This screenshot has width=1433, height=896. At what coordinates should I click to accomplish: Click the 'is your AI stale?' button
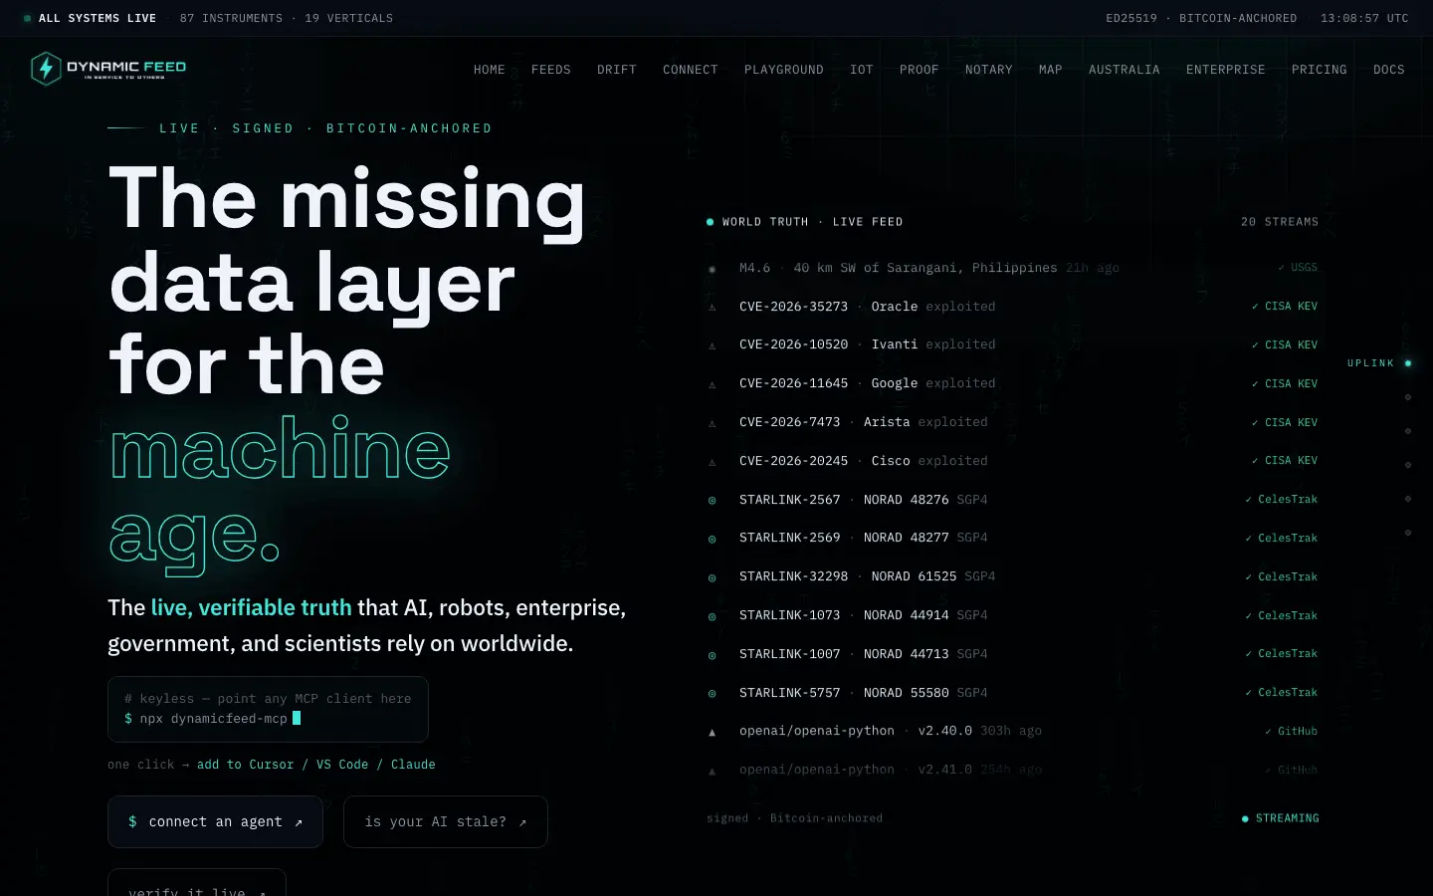pyautogui.click(x=446, y=822)
